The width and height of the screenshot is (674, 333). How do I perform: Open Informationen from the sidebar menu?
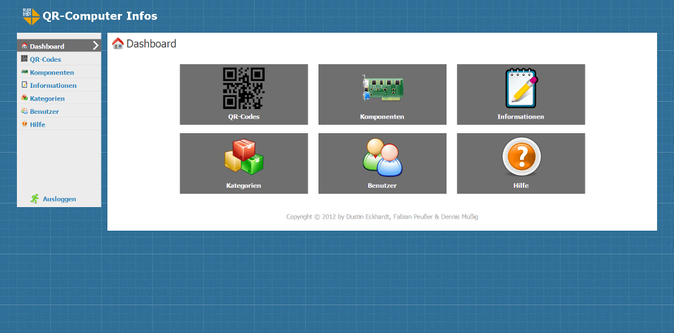pos(59,85)
